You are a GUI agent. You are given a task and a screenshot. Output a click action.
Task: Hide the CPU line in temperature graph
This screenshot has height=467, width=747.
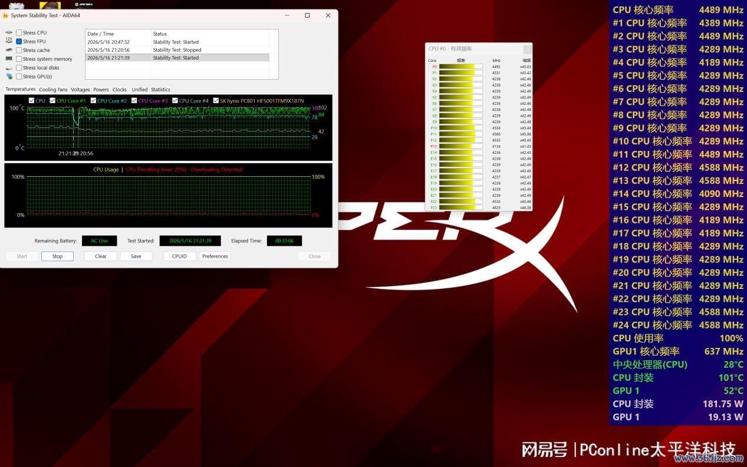point(31,101)
